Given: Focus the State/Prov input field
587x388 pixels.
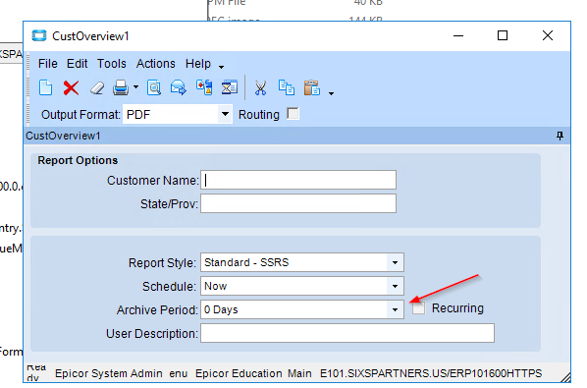Looking at the screenshot, I should [x=298, y=203].
